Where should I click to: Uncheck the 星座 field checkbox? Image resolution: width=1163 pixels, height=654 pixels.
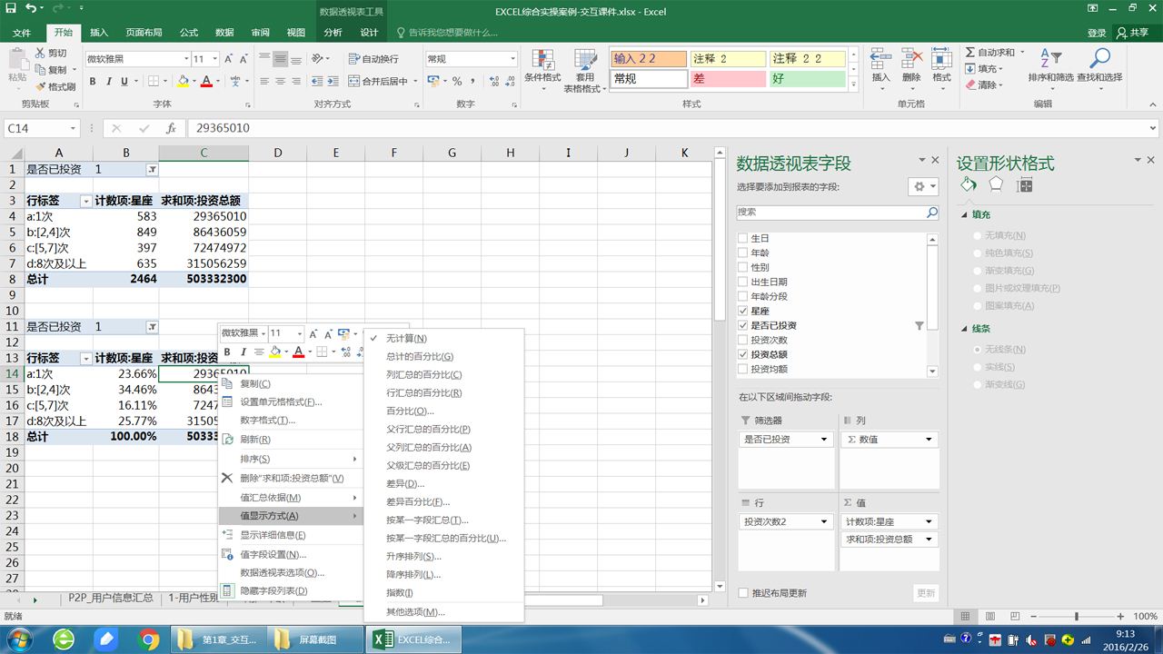tap(743, 311)
